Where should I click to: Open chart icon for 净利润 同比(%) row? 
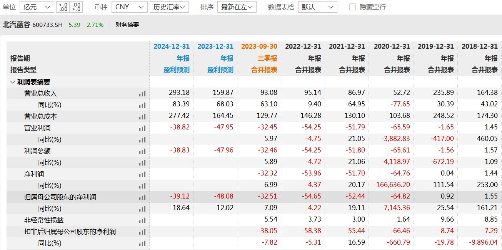click(142, 185)
